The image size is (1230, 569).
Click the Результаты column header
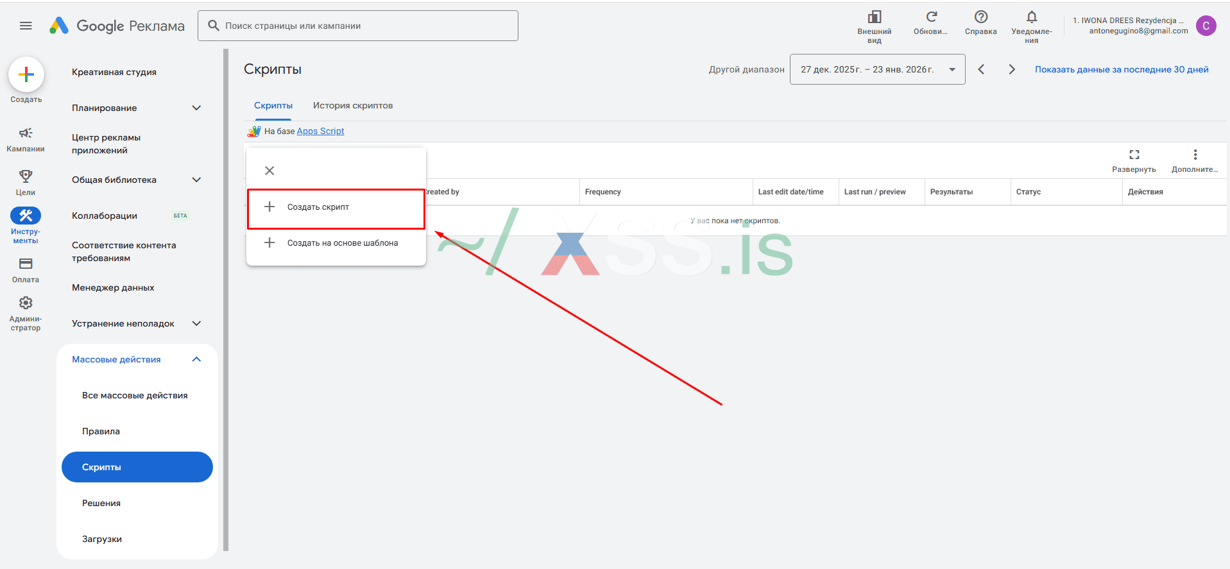[952, 192]
